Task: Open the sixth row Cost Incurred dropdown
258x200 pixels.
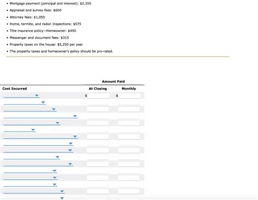Action: tap(20, 130)
